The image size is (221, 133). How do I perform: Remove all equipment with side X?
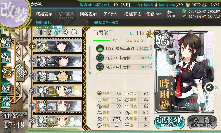[90, 73]
